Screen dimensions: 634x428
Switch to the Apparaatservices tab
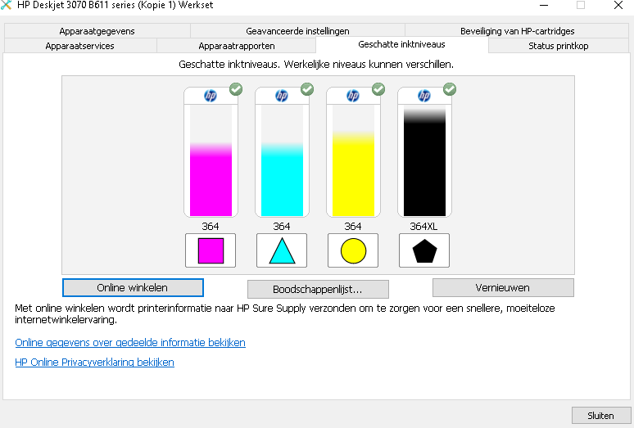tap(79, 46)
